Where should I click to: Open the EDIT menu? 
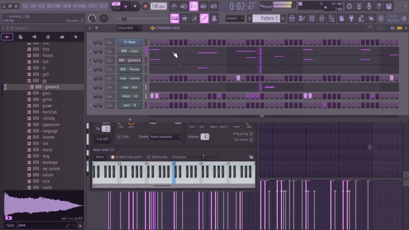coord(34,6)
